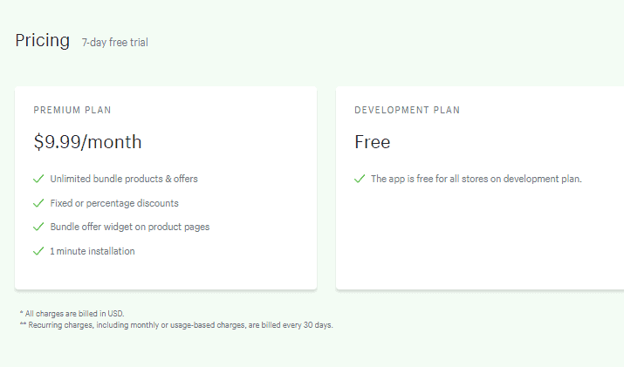The width and height of the screenshot is (624, 367).
Task: Click Unlimited bundle products & offers text
Action: click(x=124, y=179)
